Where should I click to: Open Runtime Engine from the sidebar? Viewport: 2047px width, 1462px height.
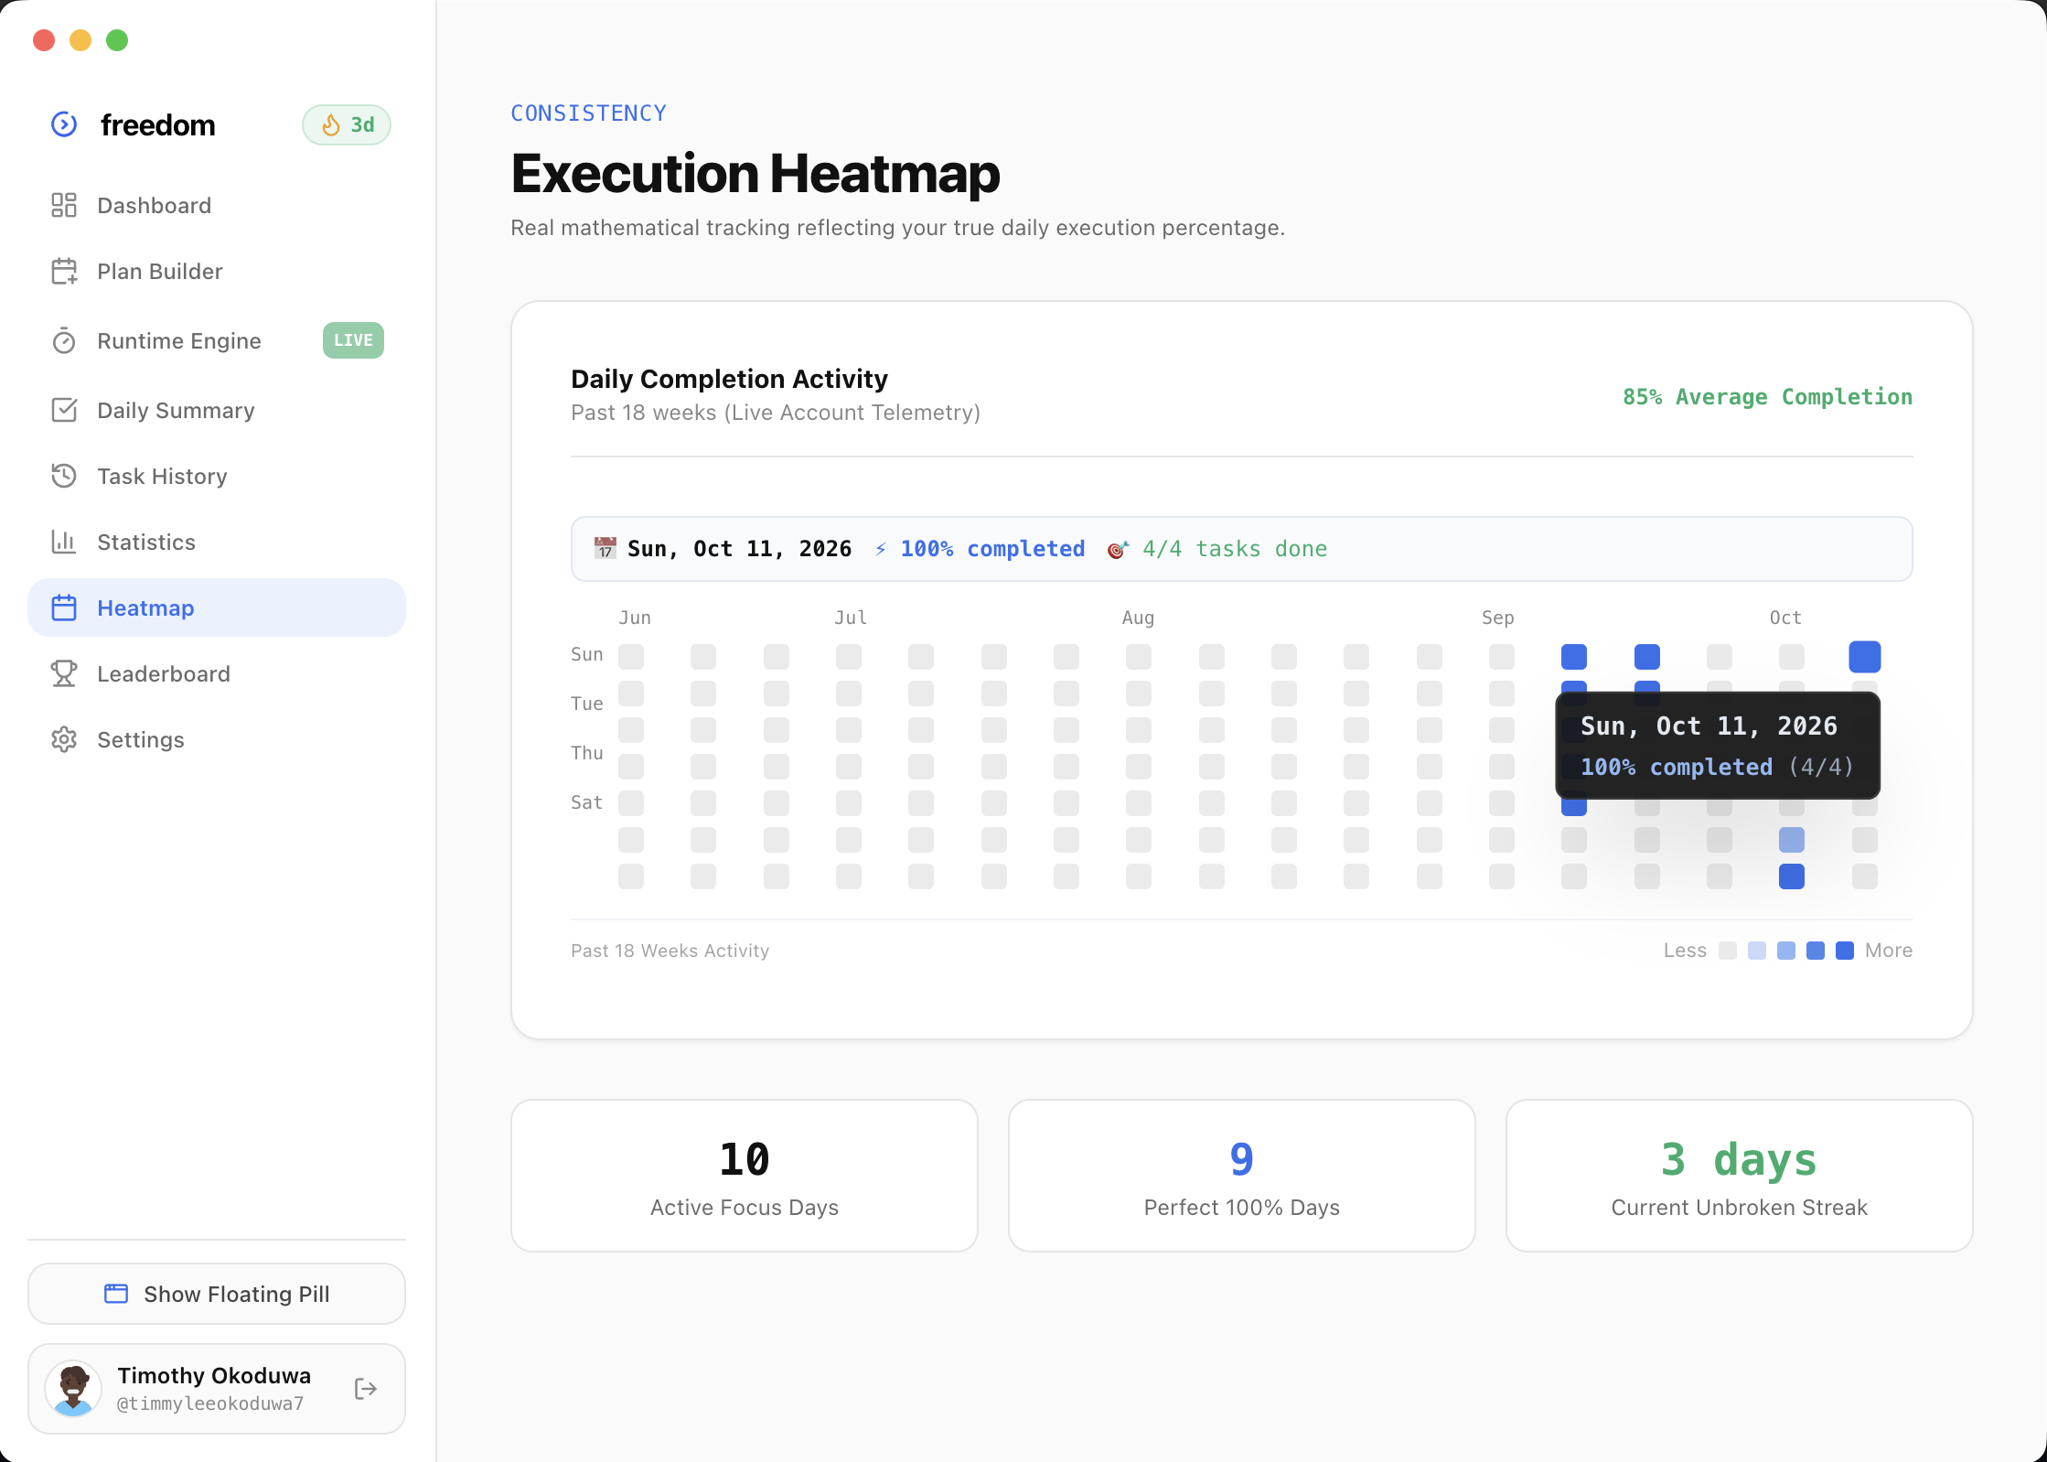217,340
